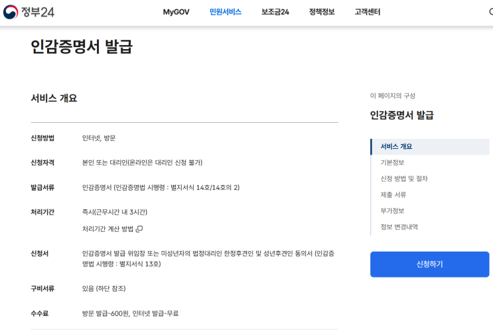Click the 서비스 개요 heading
This screenshot has width=493, height=334.
click(x=54, y=98)
